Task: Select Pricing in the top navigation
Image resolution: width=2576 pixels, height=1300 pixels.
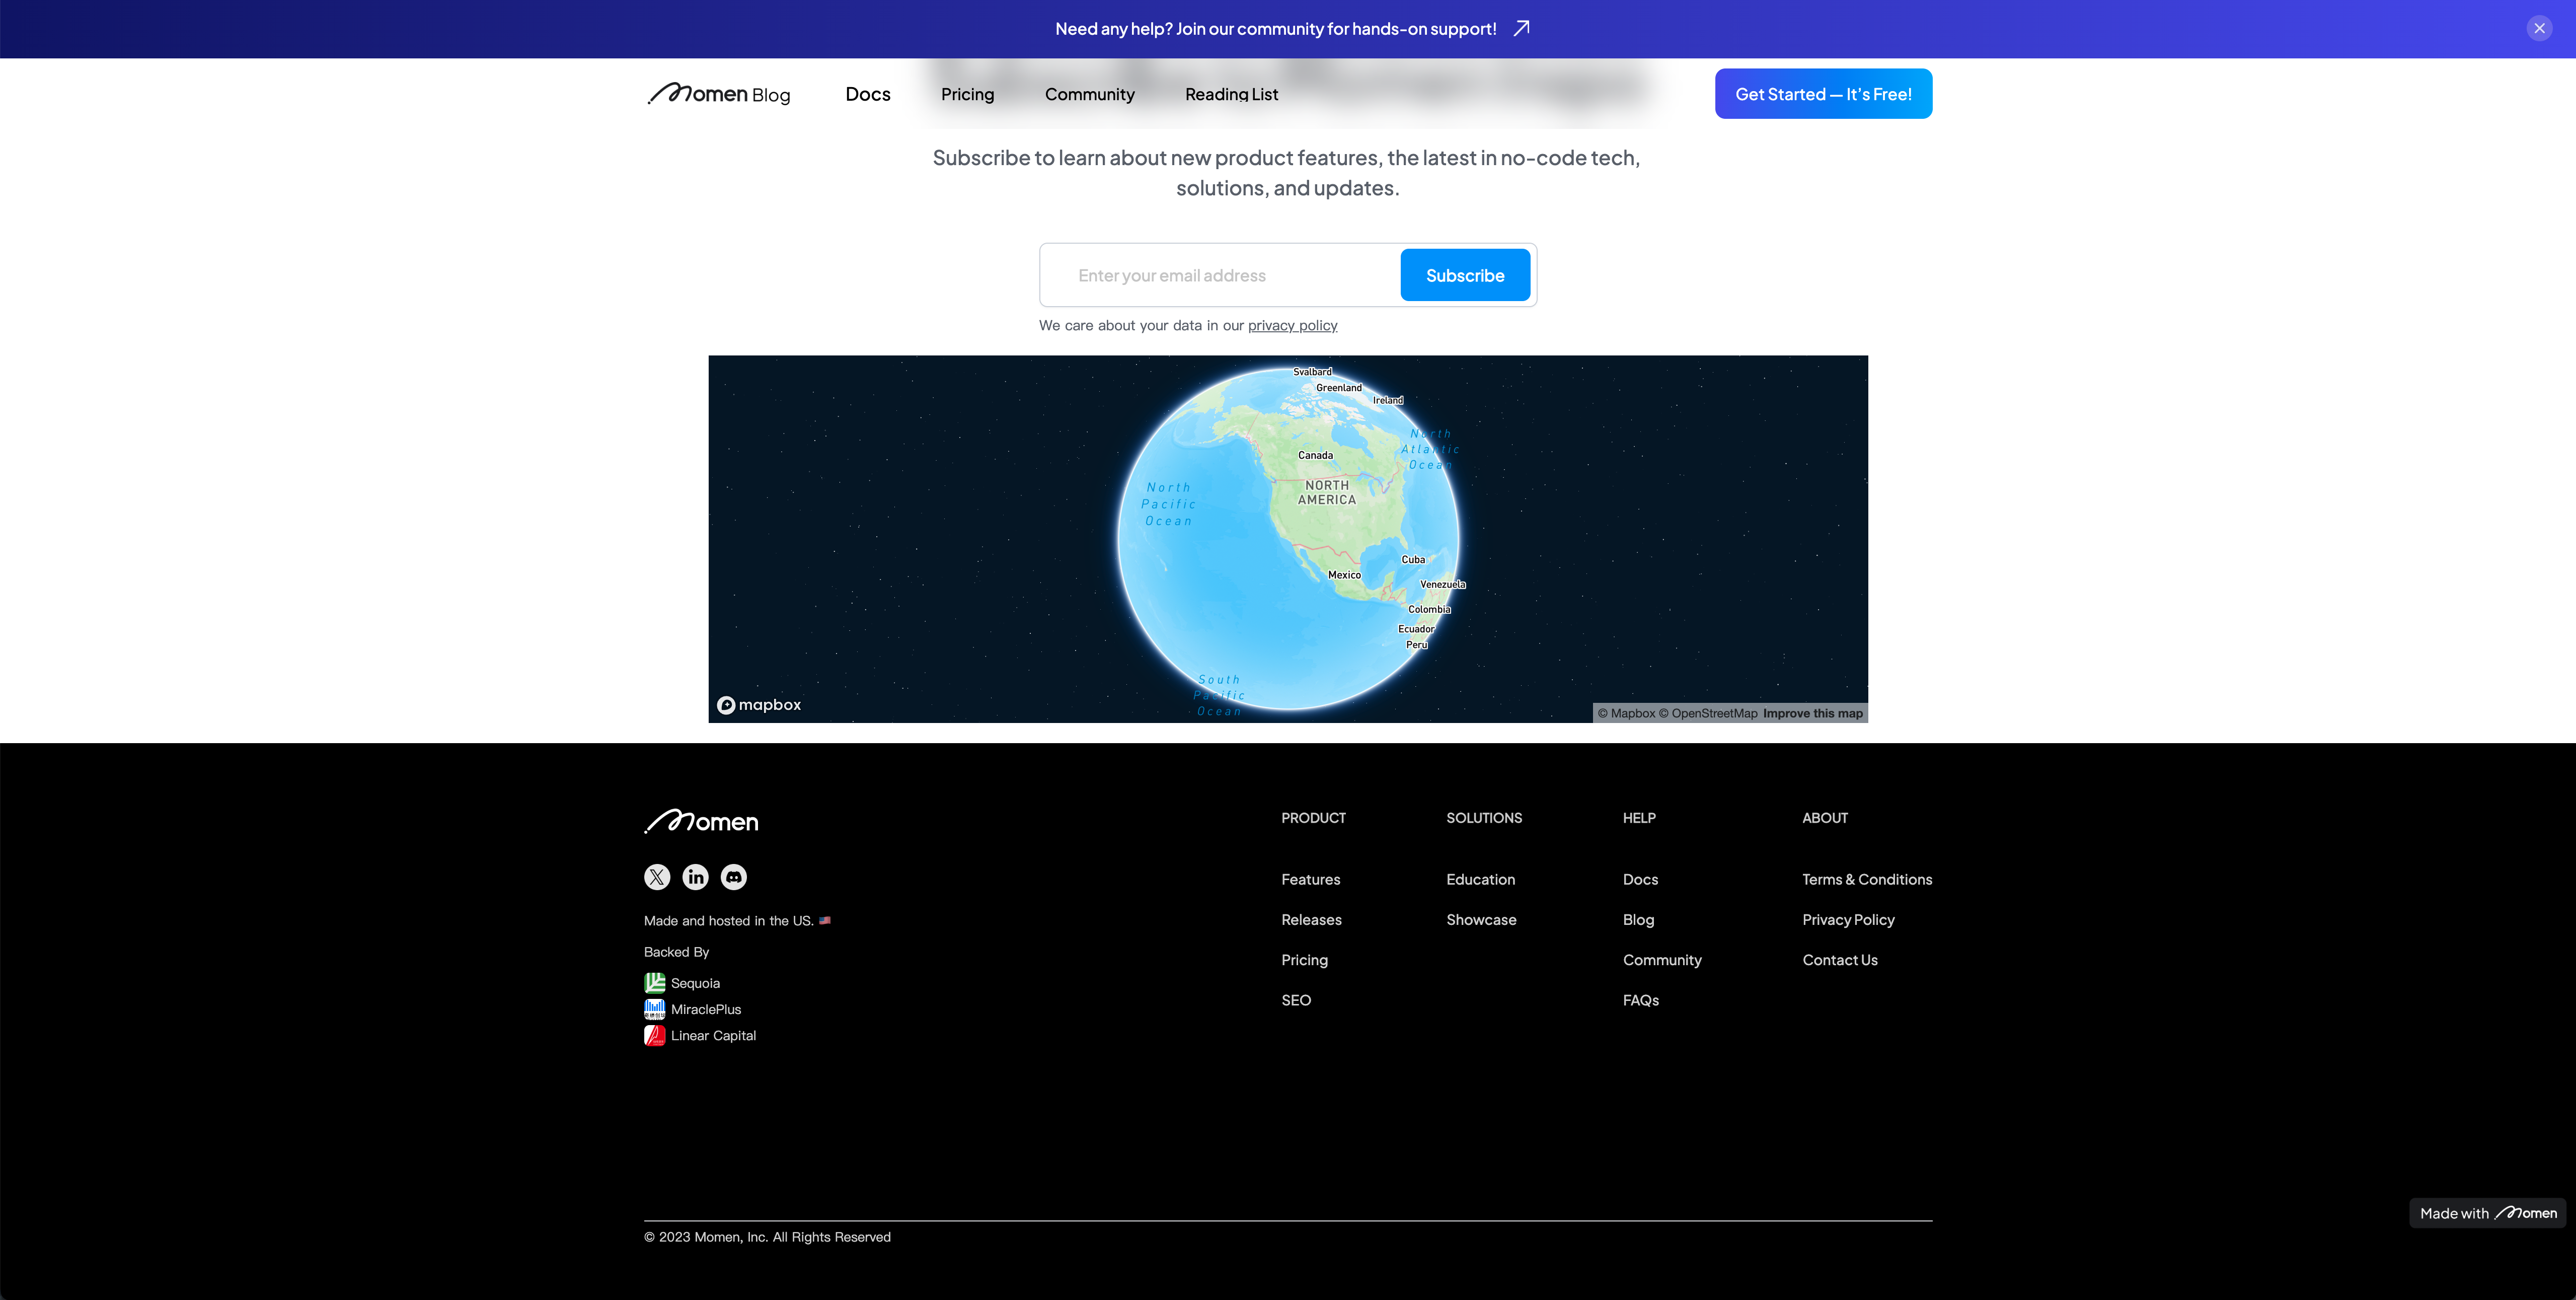Action: (x=967, y=94)
